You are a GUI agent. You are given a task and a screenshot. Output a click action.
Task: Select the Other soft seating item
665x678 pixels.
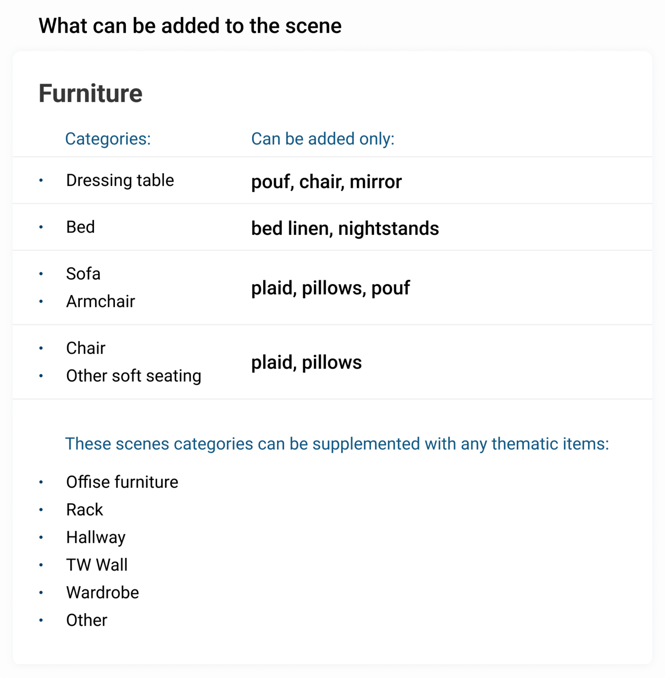click(x=133, y=376)
